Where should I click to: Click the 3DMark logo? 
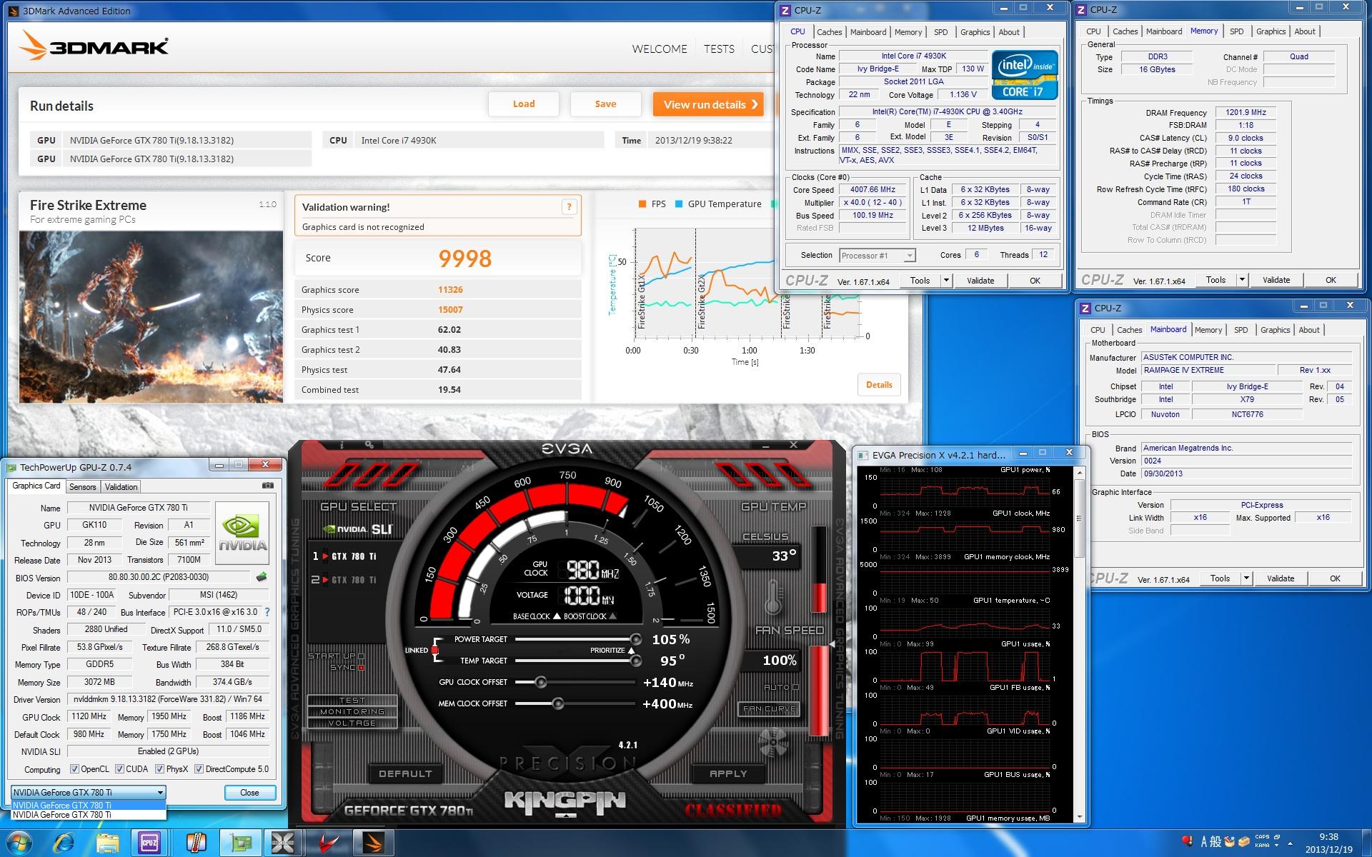coord(94,46)
